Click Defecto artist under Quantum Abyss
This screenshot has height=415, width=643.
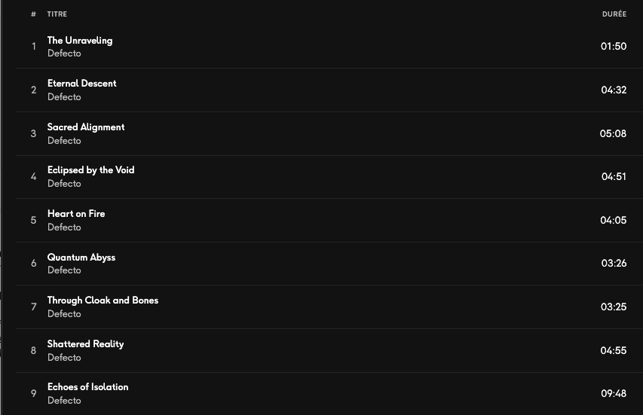[64, 270]
